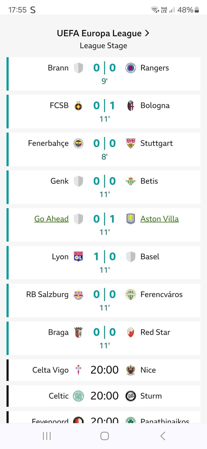
Task: Open the Go Ahead team link
Action: 51,219
